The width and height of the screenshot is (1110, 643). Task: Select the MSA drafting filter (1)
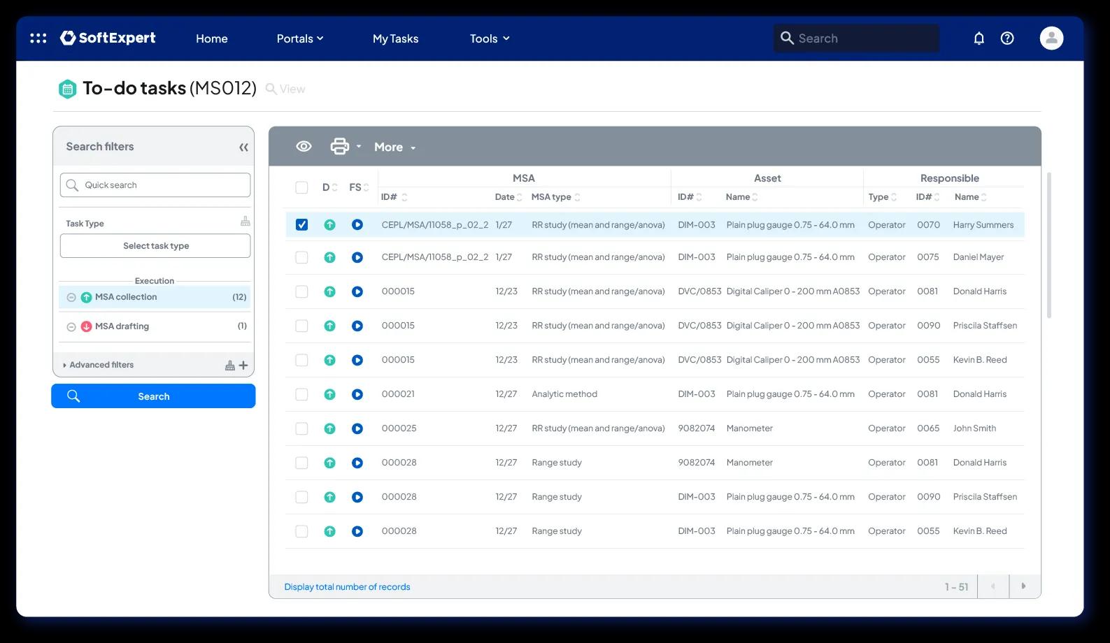coord(155,326)
